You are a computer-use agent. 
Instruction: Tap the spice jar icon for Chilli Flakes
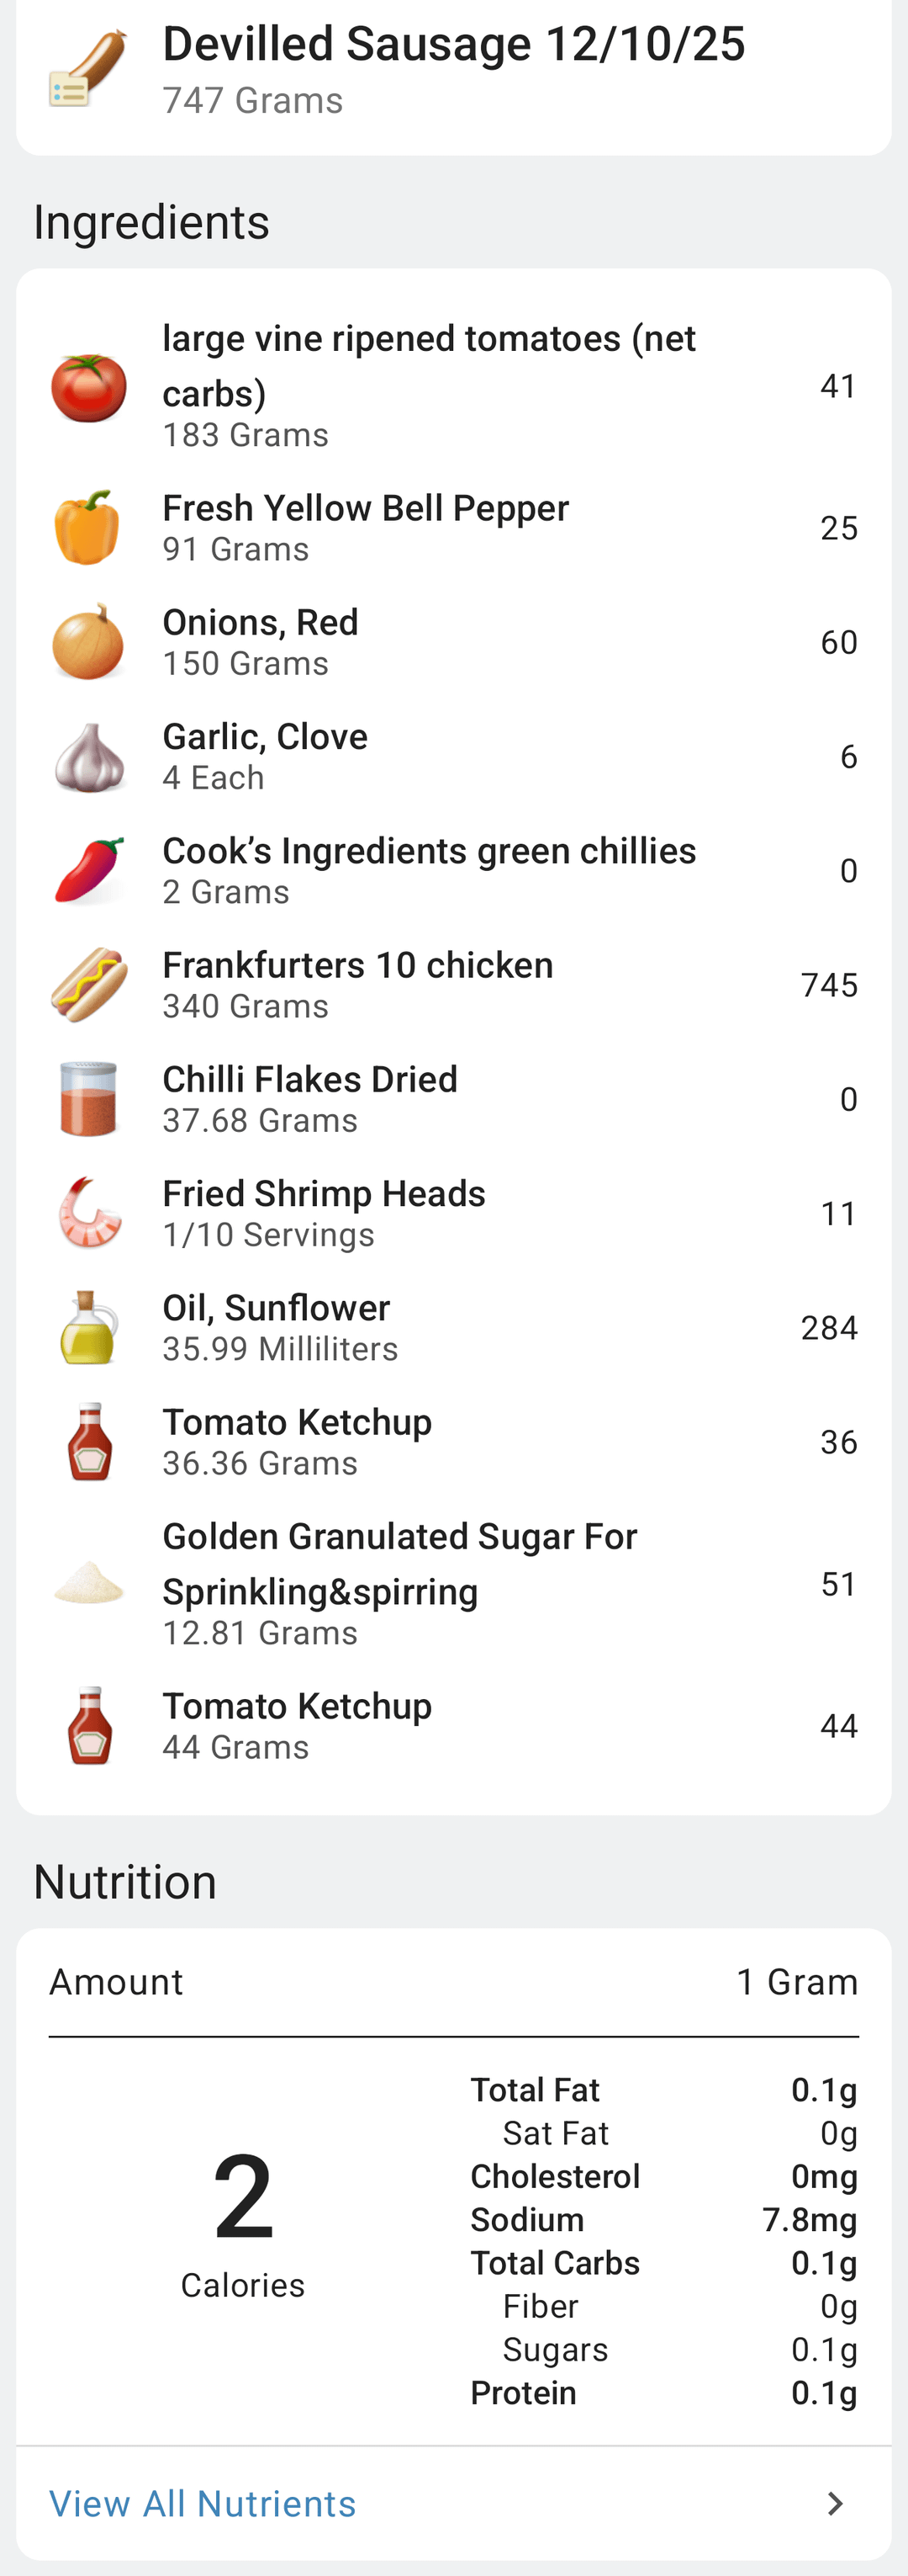(89, 1099)
